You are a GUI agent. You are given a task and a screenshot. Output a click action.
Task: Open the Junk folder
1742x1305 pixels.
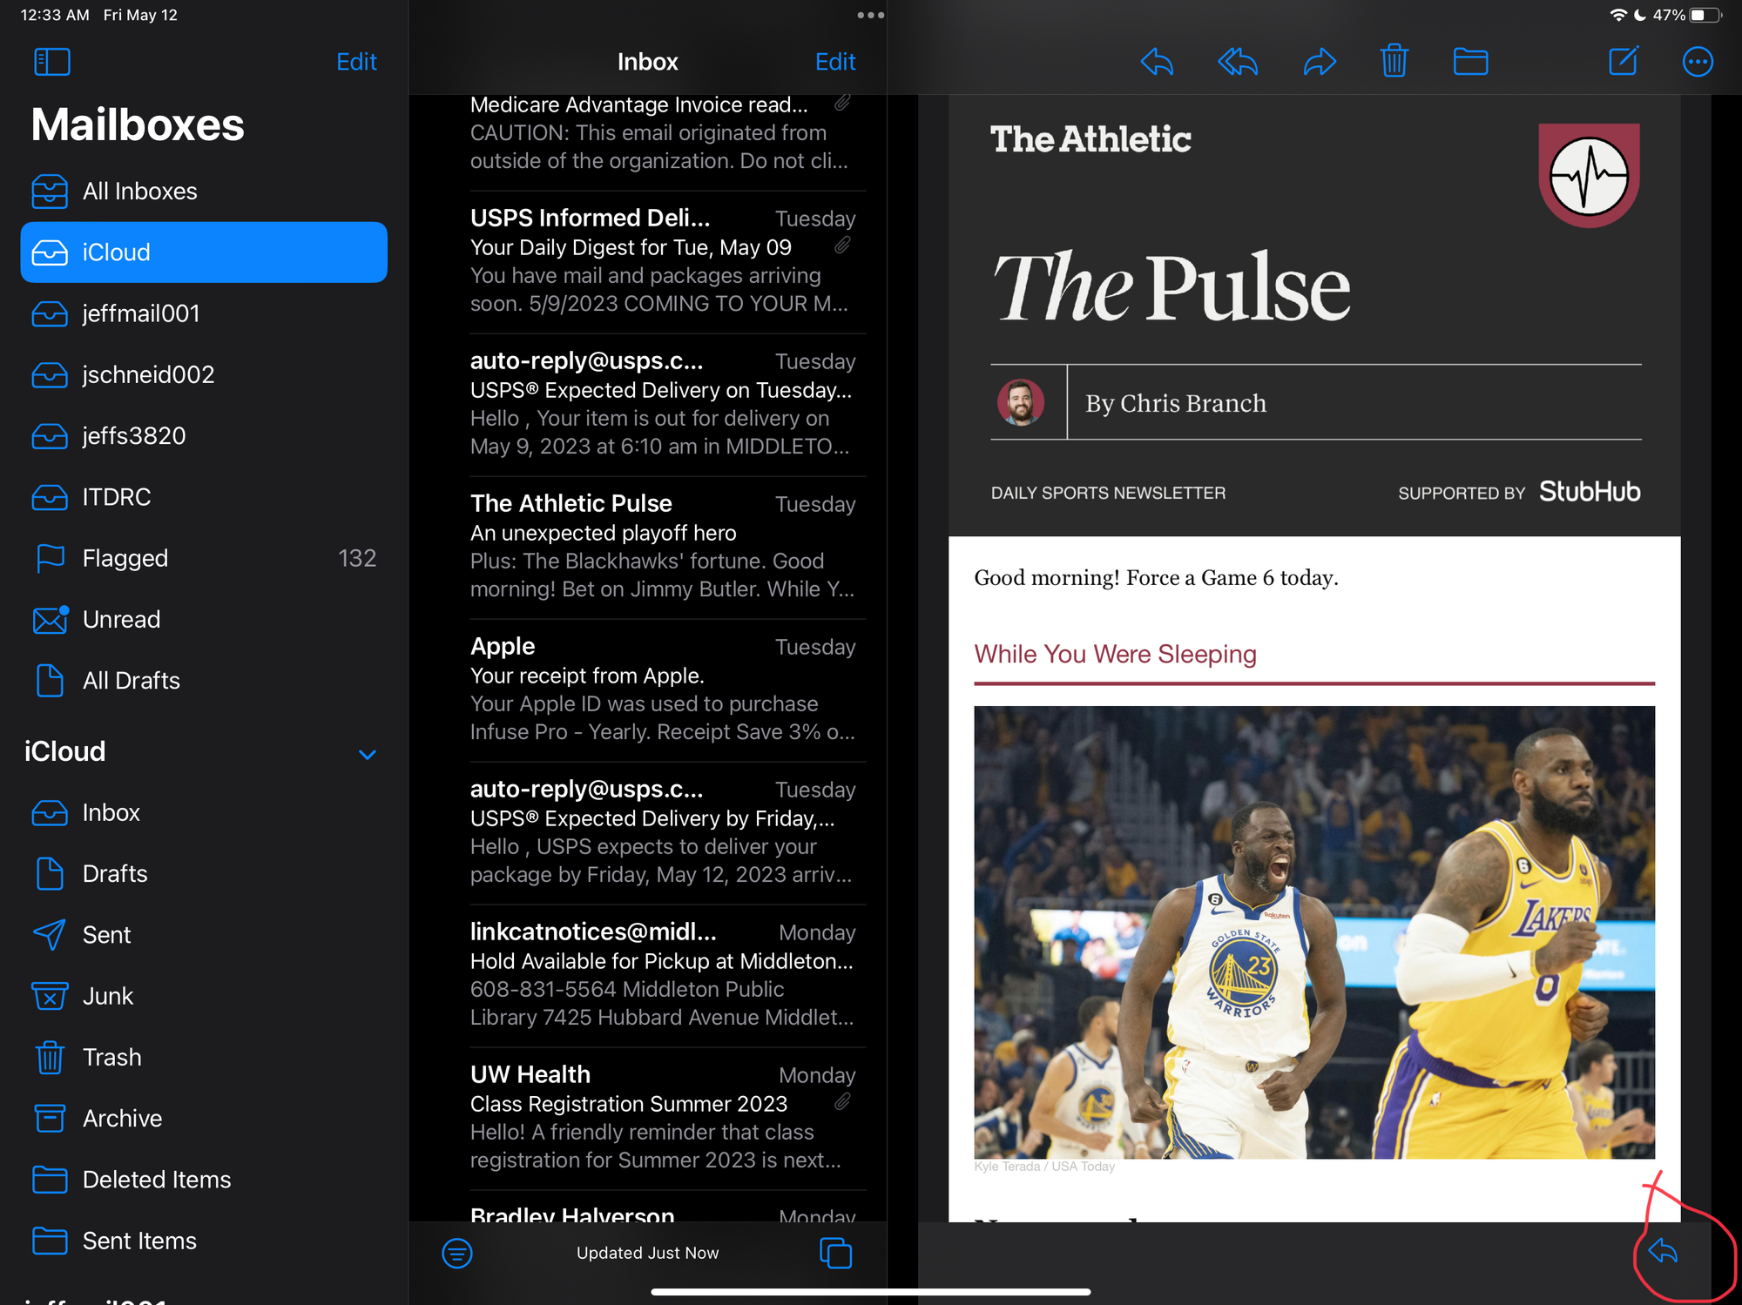[108, 996]
